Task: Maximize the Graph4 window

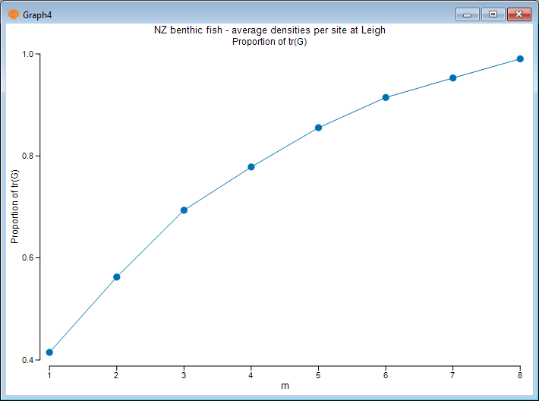Action: click(x=493, y=14)
